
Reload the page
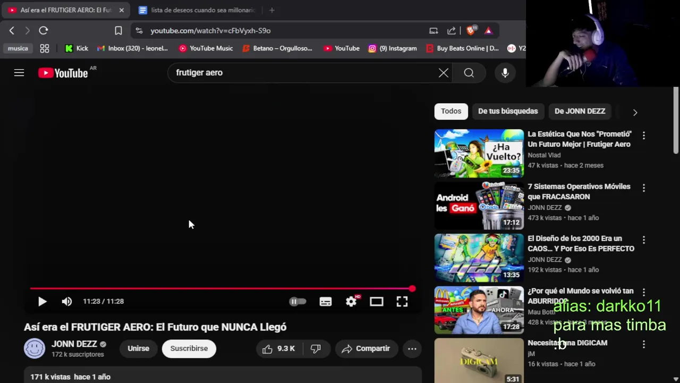[44, 31]
